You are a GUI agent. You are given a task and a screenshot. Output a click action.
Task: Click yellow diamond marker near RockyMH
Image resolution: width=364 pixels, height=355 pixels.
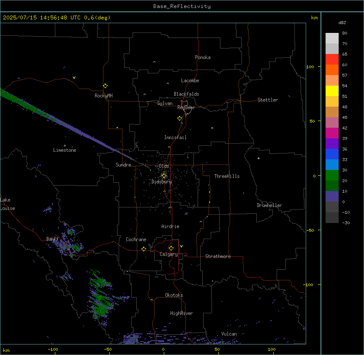click(105, 86)
